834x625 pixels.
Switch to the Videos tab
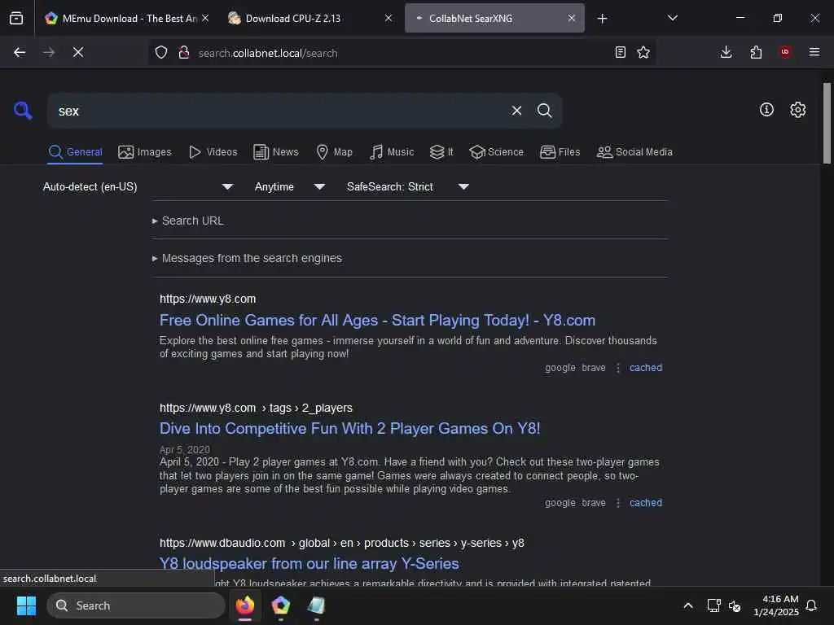[213, 152]
